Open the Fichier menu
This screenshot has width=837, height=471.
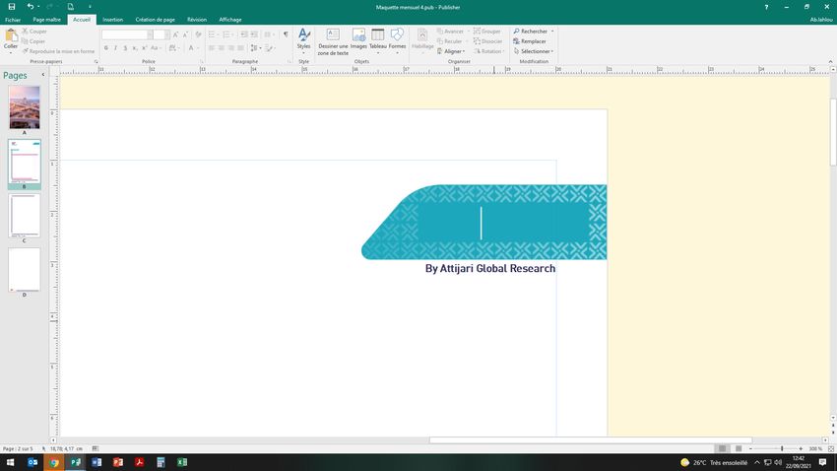(x=13, y=20)
